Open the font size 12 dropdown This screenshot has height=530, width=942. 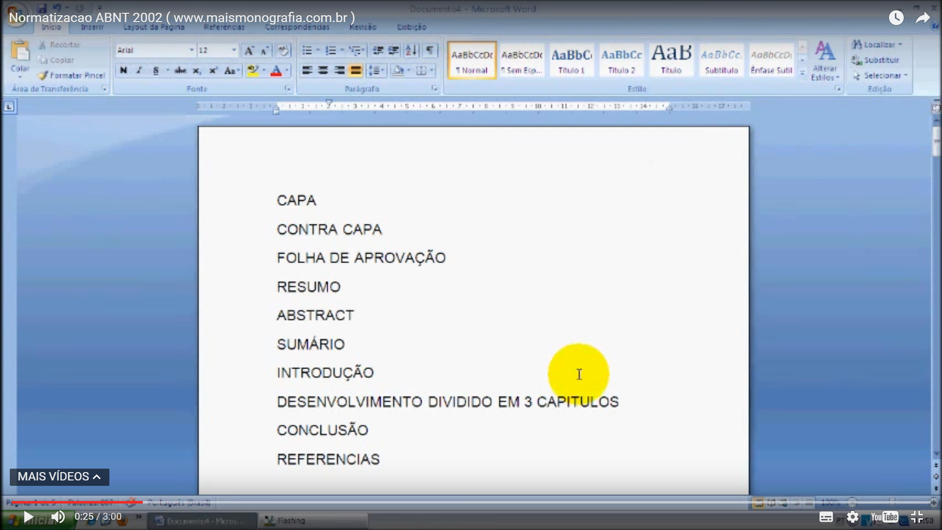click(234, 50)
